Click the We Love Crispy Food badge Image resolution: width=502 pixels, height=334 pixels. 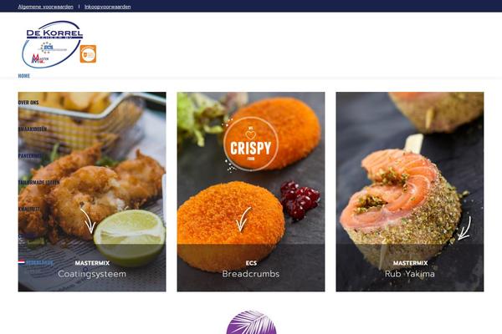(x=250, y=144)
